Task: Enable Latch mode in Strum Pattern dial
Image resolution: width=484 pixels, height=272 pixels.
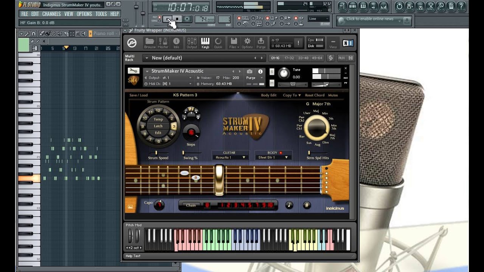Action: coord(158,126)
